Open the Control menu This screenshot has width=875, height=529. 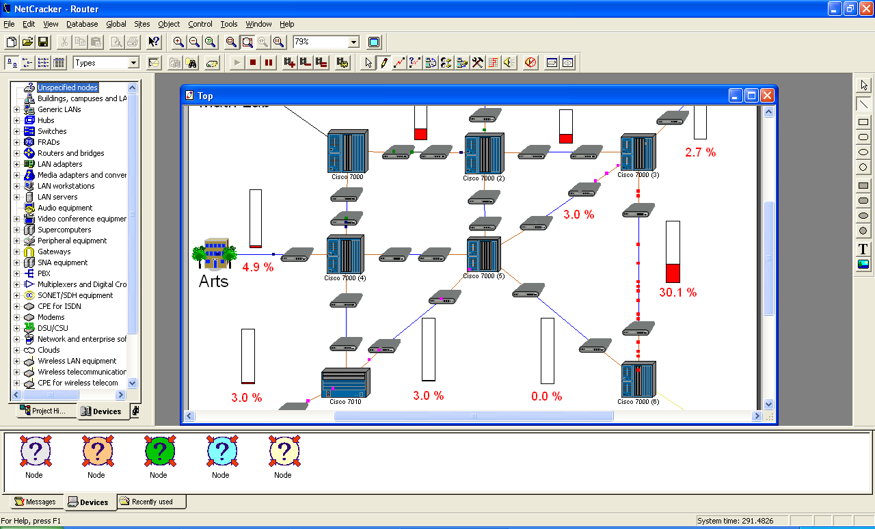[200, 24]
